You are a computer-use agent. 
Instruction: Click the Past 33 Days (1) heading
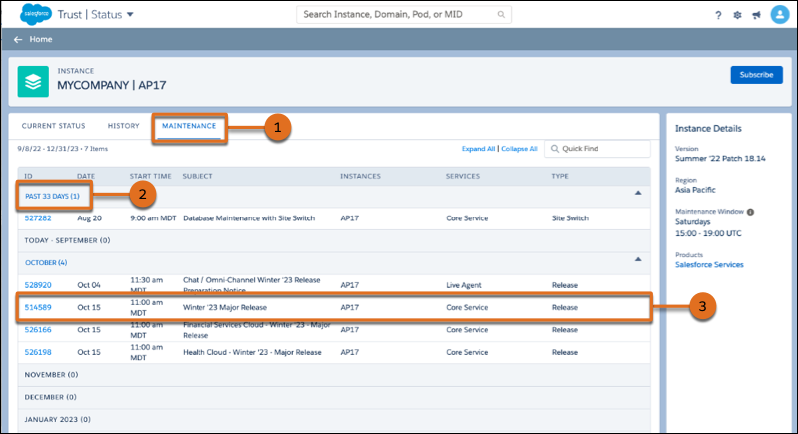point(53,196)
